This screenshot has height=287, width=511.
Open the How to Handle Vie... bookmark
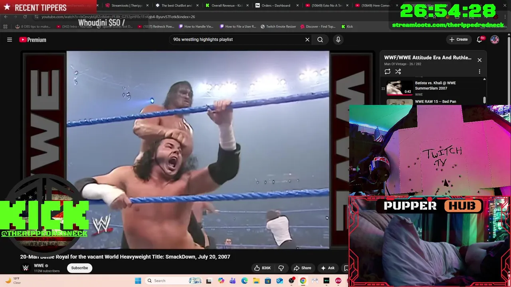tap(196, 27)
